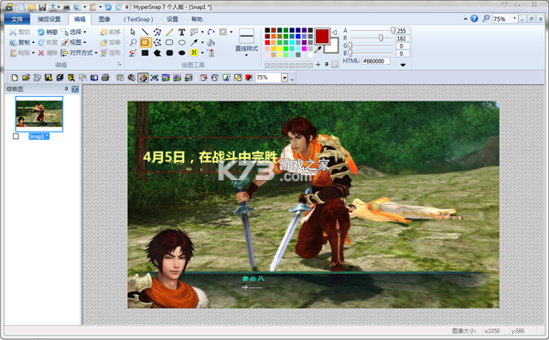This screenshot has width=549, height=340.
Task: Choose the paint bucket fill tool
Action: (x=210, y=43)
